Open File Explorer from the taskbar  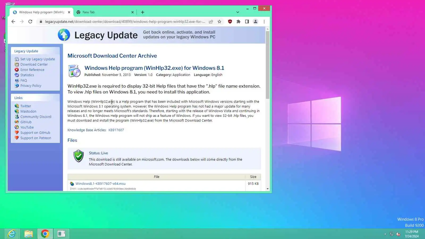pos(28,234)
